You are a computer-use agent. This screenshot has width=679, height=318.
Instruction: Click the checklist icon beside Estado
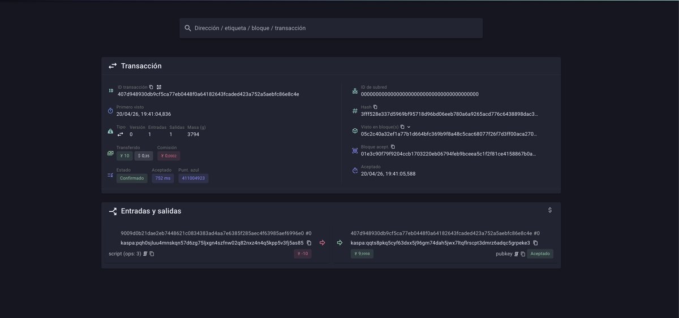(x=111, y=175)
